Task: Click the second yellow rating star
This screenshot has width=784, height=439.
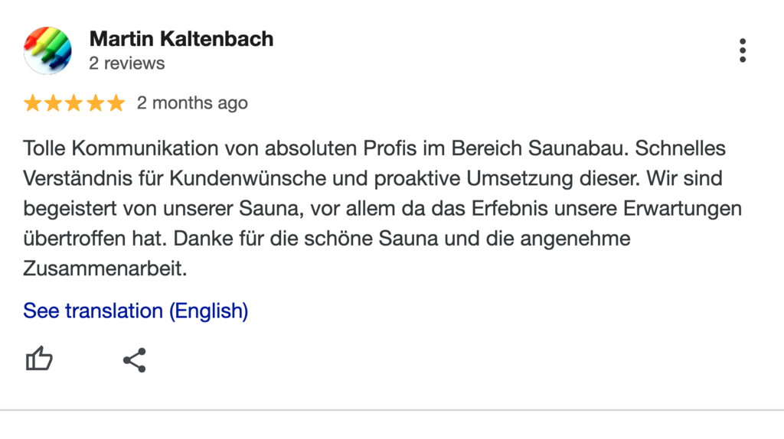Action: click(54, 103)
